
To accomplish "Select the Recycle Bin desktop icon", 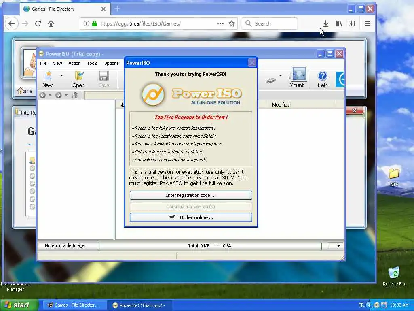I will click(x=394, y=276).
